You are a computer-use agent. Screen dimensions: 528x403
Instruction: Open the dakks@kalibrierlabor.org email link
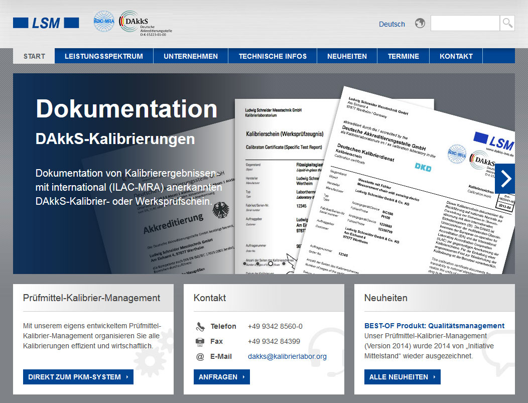coord(287,356)
